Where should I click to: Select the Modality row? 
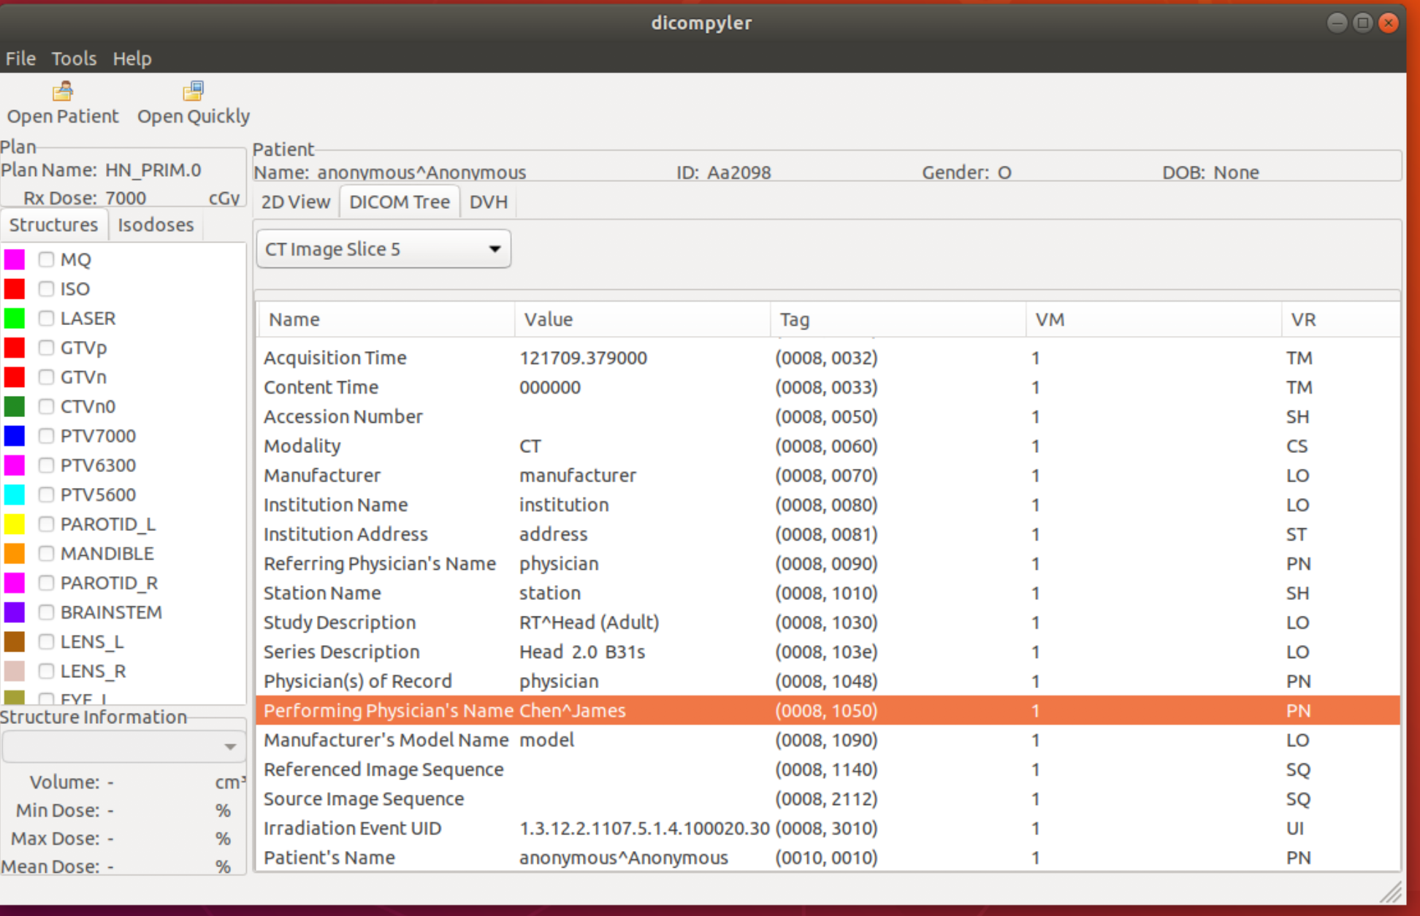tap(828, 446)
